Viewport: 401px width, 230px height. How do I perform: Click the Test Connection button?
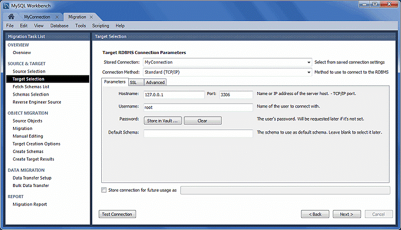click(117, 214)
